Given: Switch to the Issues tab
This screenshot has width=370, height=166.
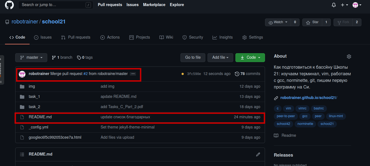Looking at the screenshot, I should point(43,37).
